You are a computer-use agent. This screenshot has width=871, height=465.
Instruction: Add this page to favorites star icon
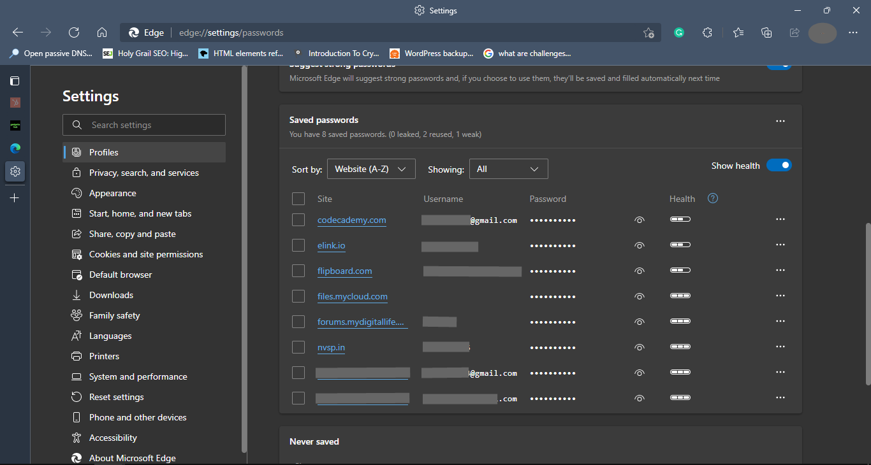648,32
